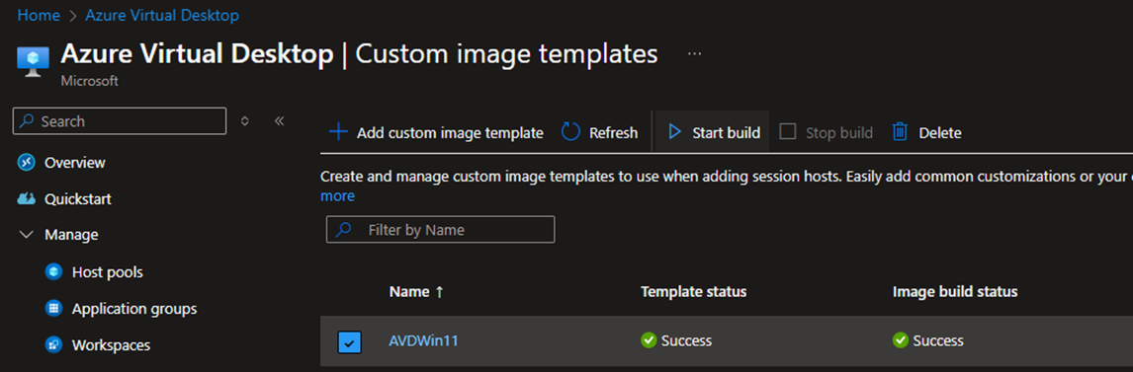This screenshot has height=372, width=1133.
Task: Click the Azure Virtual Desktop service icon
Action: point(33,60)
